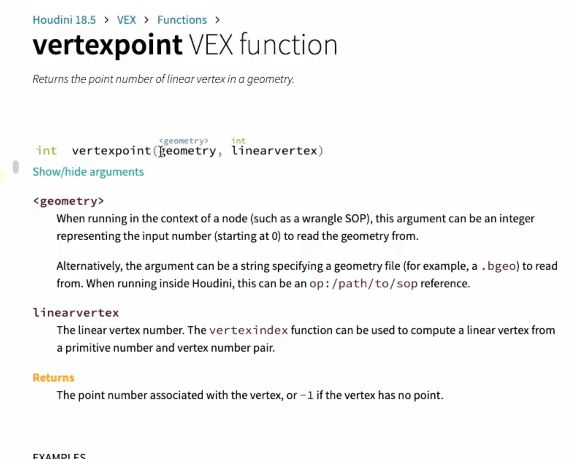This screenshot has width=569, height=459.
Task: Click the <geometry> argument heading
Action: tap(68, 201)
